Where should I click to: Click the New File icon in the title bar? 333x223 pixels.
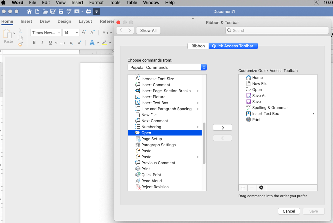(x=37, y=11)
